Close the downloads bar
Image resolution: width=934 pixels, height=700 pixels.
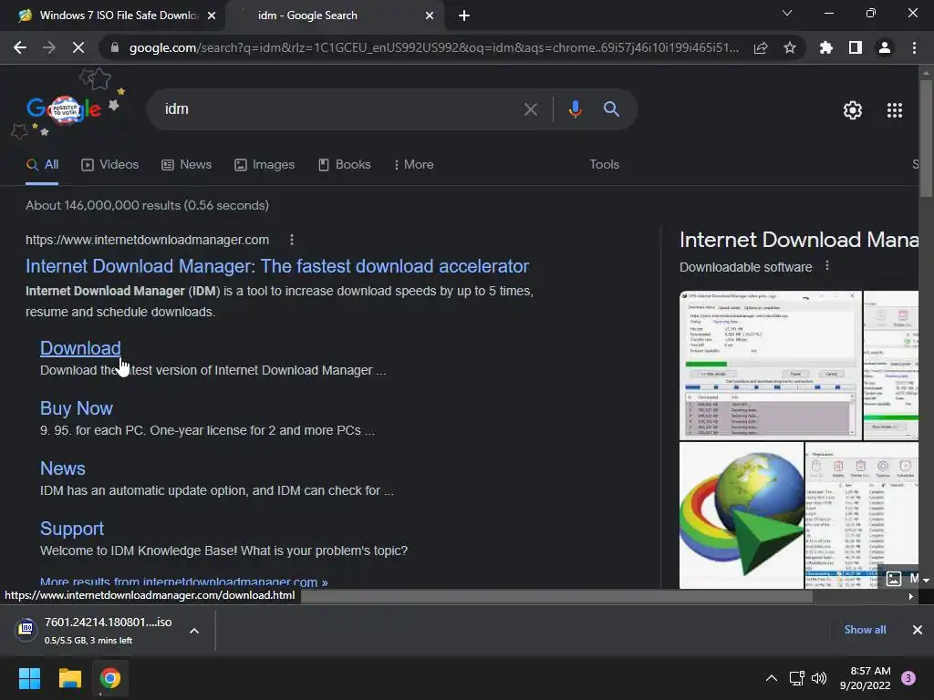click(x=918, y=630)
